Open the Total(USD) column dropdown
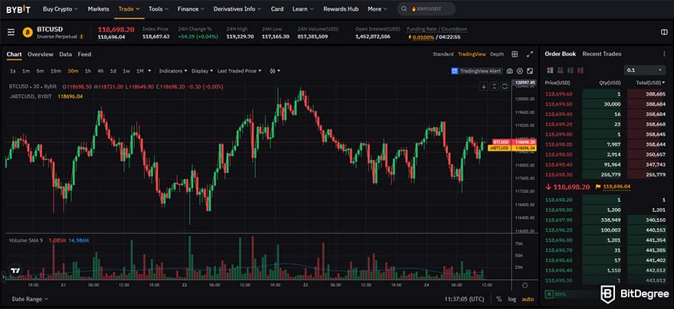This screenshot has height=309, width=674. coord(651,83)
